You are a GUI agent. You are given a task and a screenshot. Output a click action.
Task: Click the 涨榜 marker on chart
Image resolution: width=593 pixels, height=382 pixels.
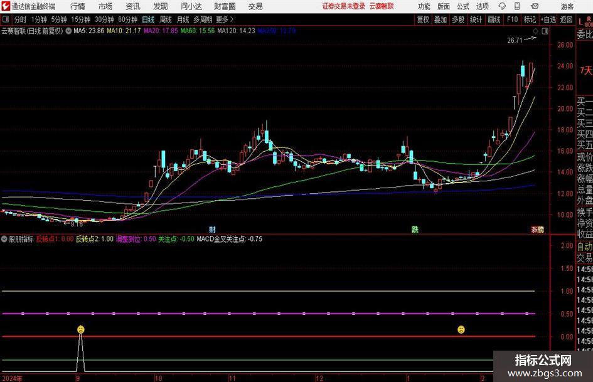click(537, 230)
